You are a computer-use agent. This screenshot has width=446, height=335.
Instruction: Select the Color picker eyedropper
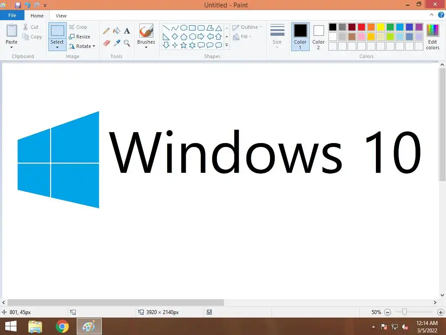117,43
